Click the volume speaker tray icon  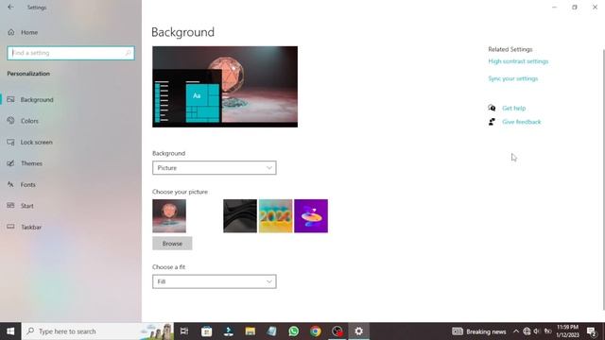pos(537,331)
